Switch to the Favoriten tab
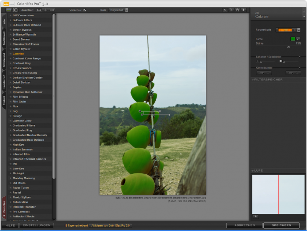307x231 pixels. pos(4,208)
